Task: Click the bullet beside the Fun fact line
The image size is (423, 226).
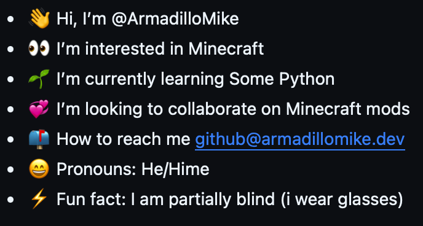Action: tap(10, 200)
